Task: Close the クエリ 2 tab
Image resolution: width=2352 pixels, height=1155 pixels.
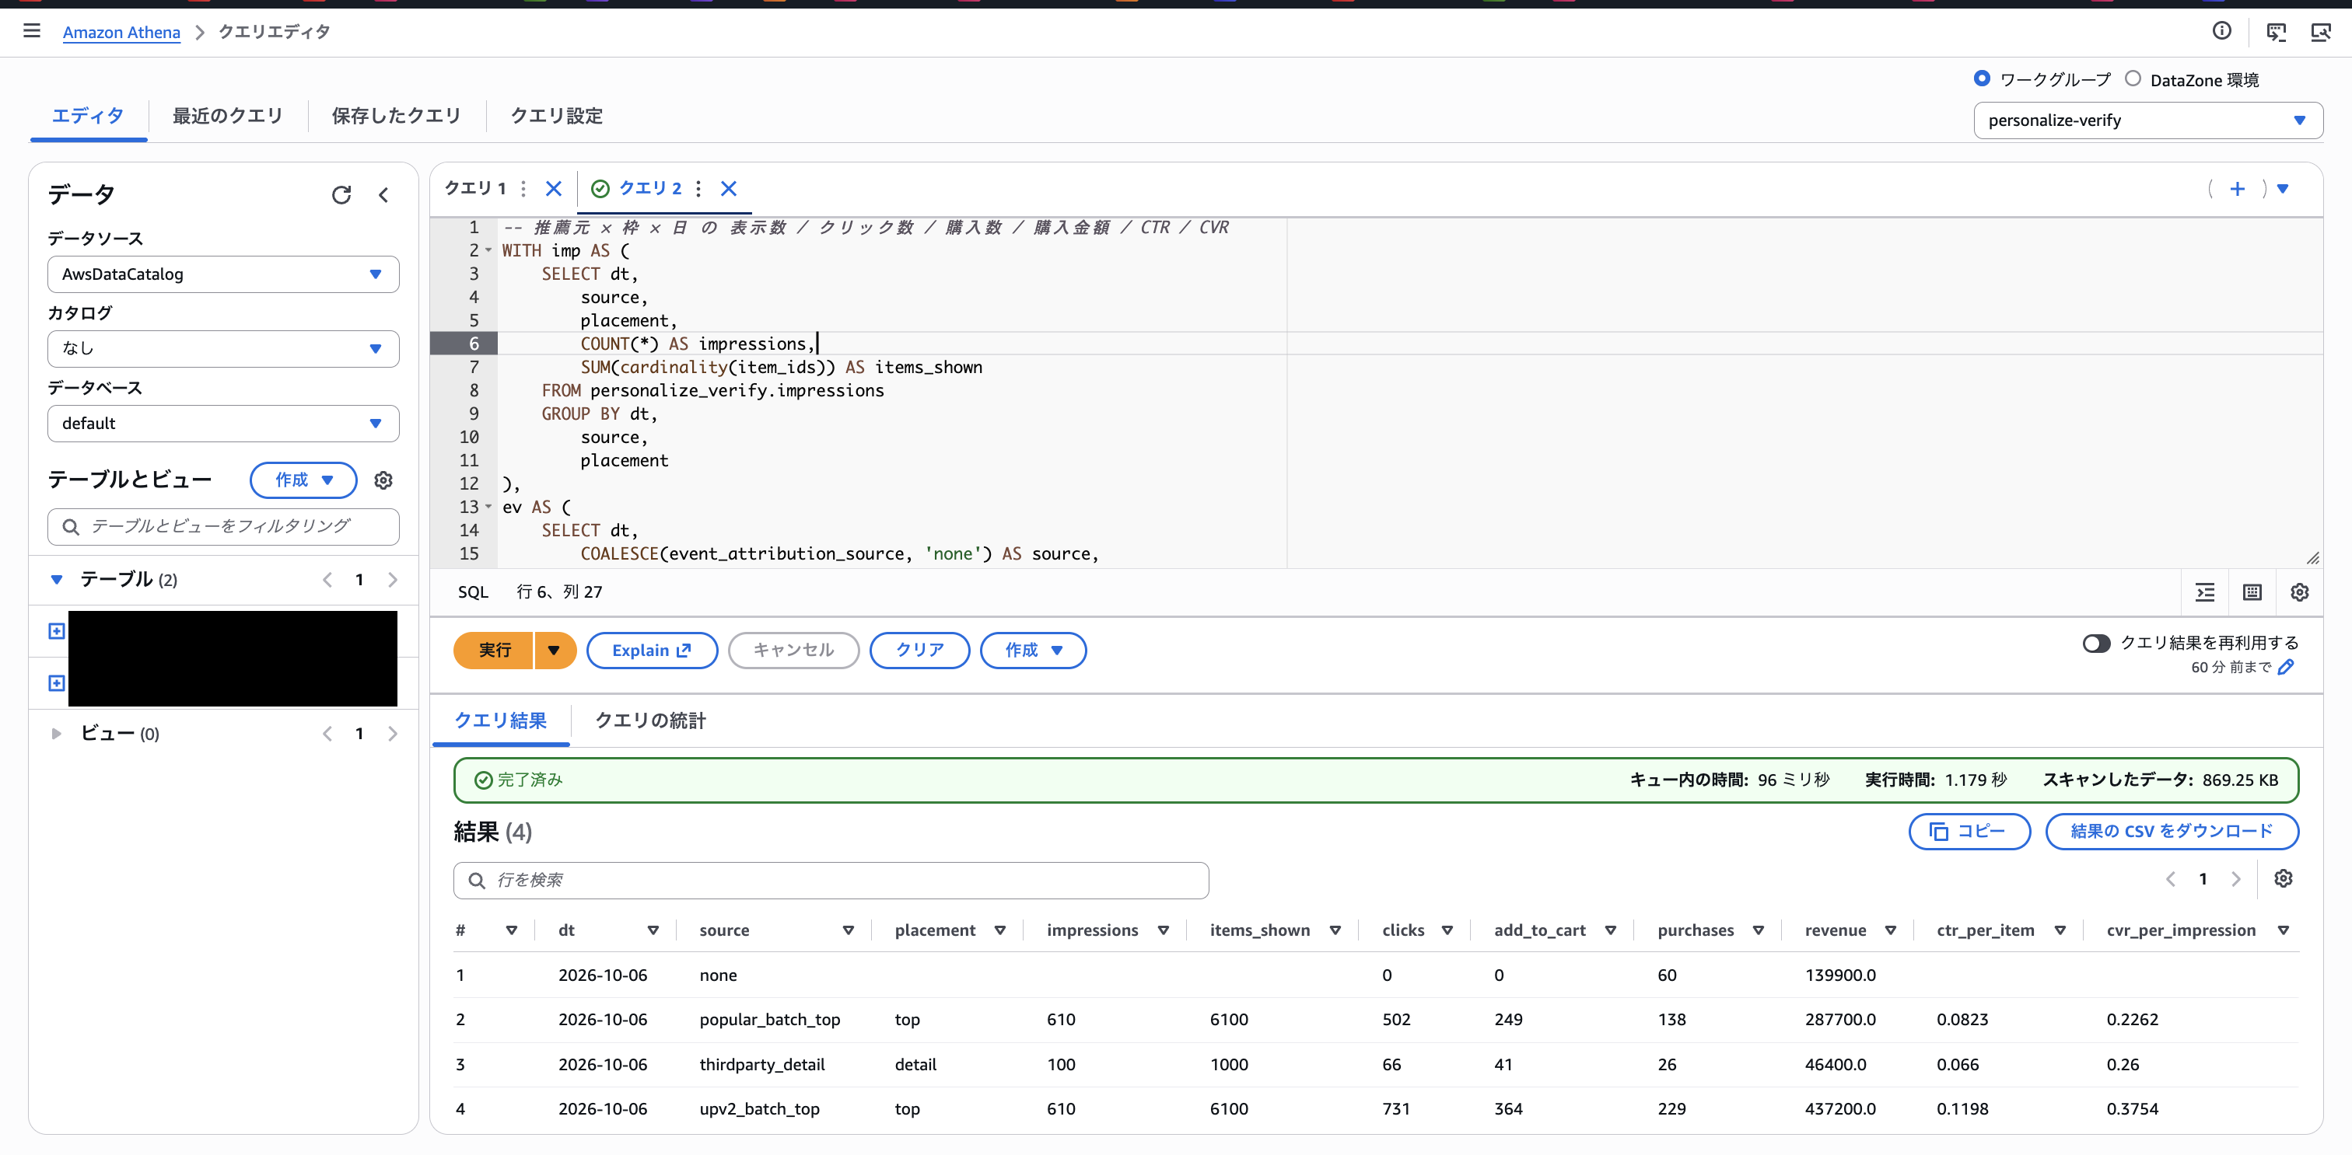Action: point(729,188)
